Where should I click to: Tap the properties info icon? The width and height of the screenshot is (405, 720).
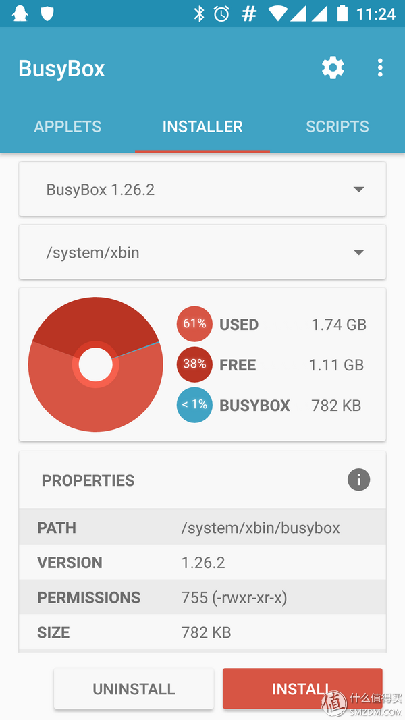pyautogui.click(x=358, y=480)
